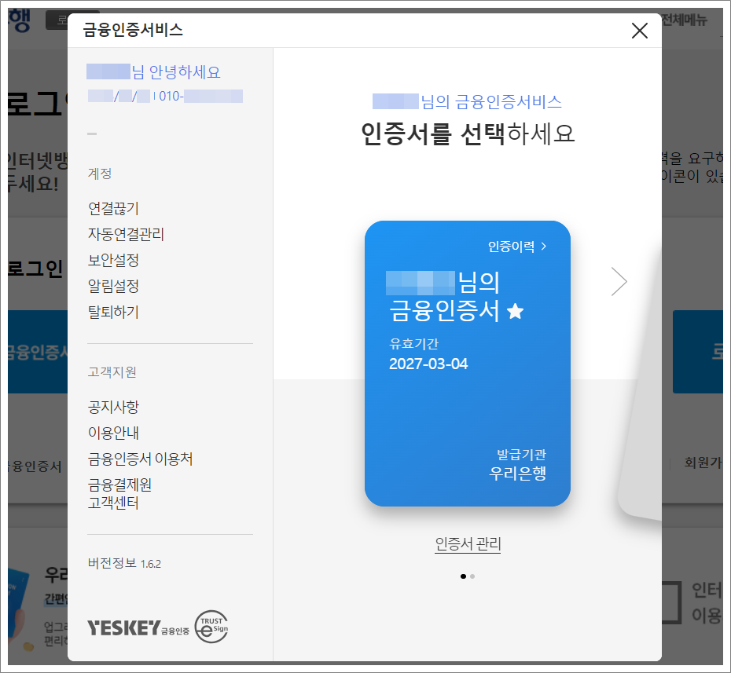Screen dimensions: 731x673
Task: Open 이용안내 link
Action: coord(113,433)
